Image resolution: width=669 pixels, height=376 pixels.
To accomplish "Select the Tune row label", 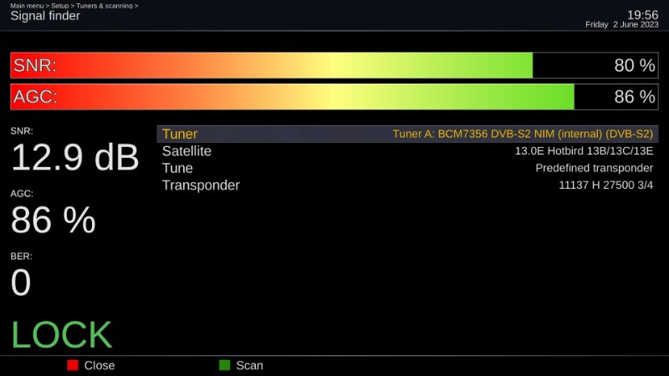I will pyautogui.click(x=177, y=168).
